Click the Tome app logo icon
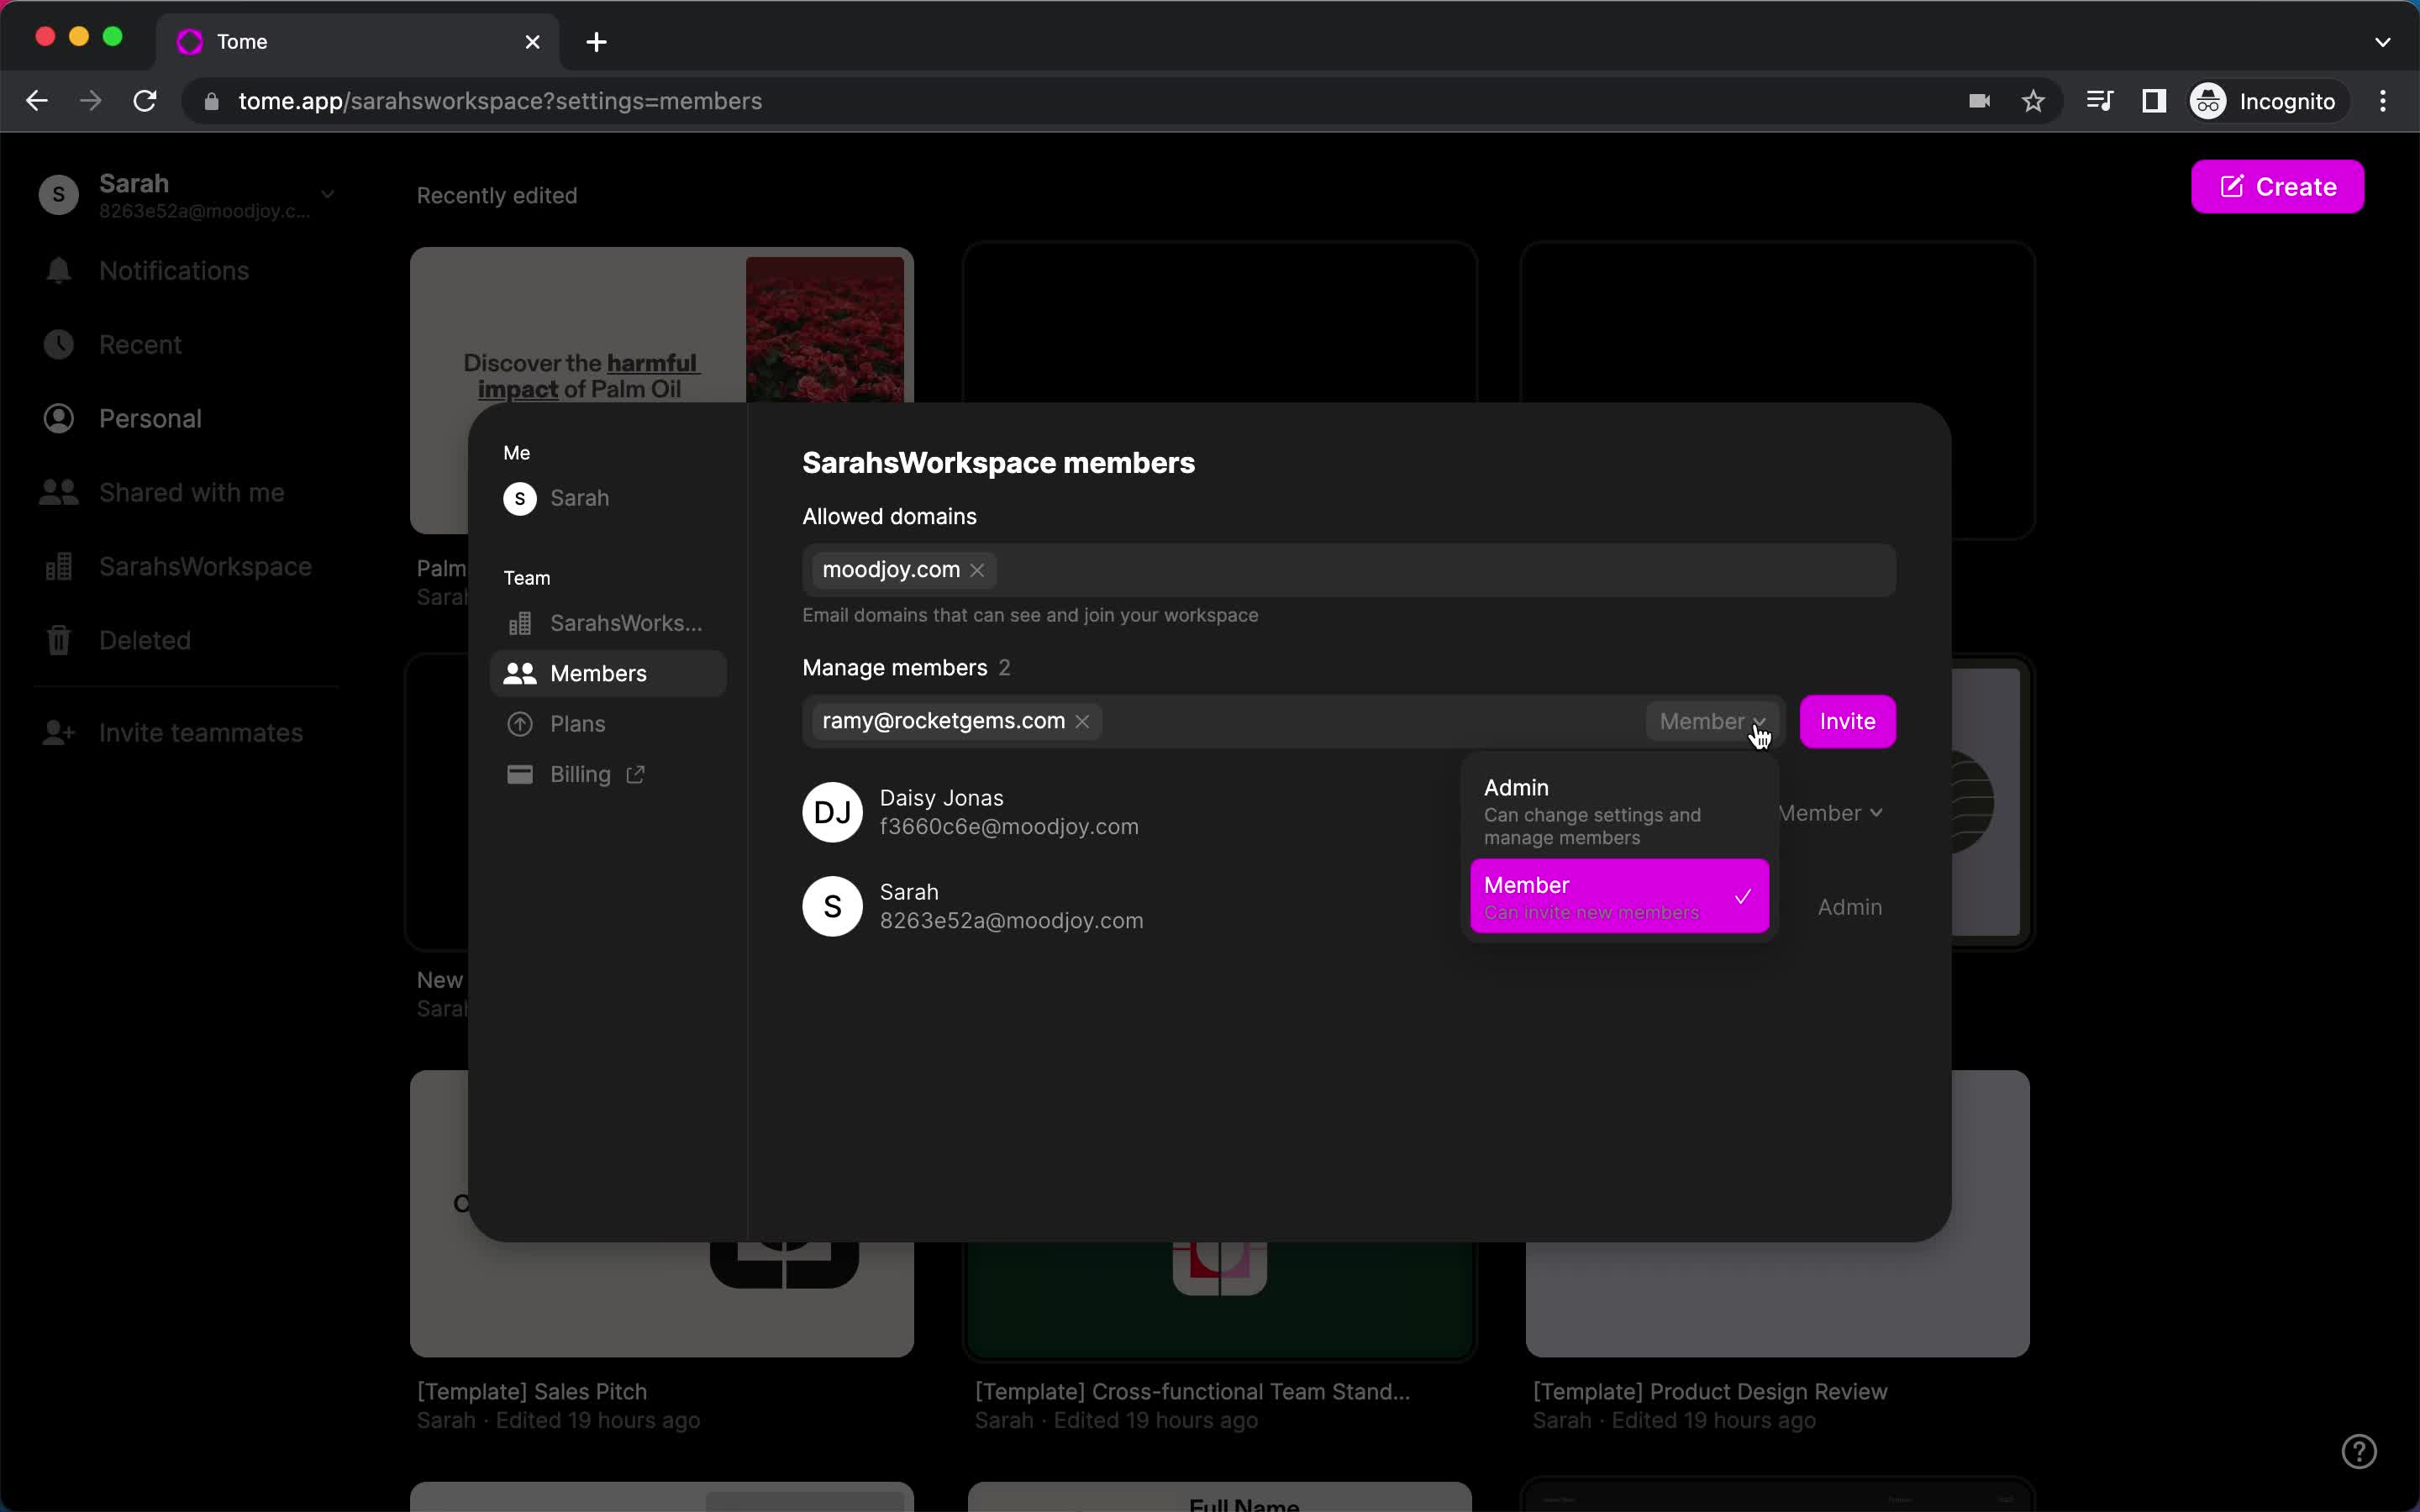 [190, 40]
